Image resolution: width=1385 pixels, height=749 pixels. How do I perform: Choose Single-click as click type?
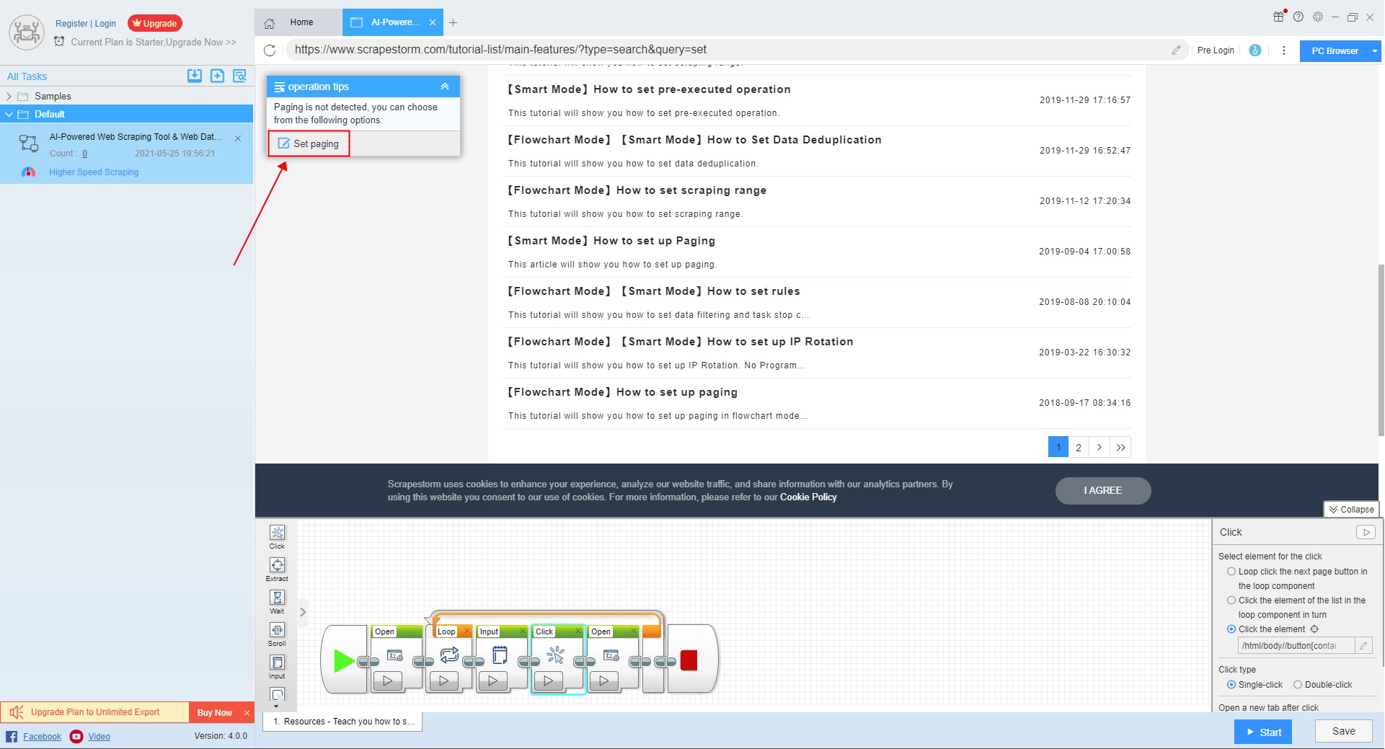(1231, 685)
